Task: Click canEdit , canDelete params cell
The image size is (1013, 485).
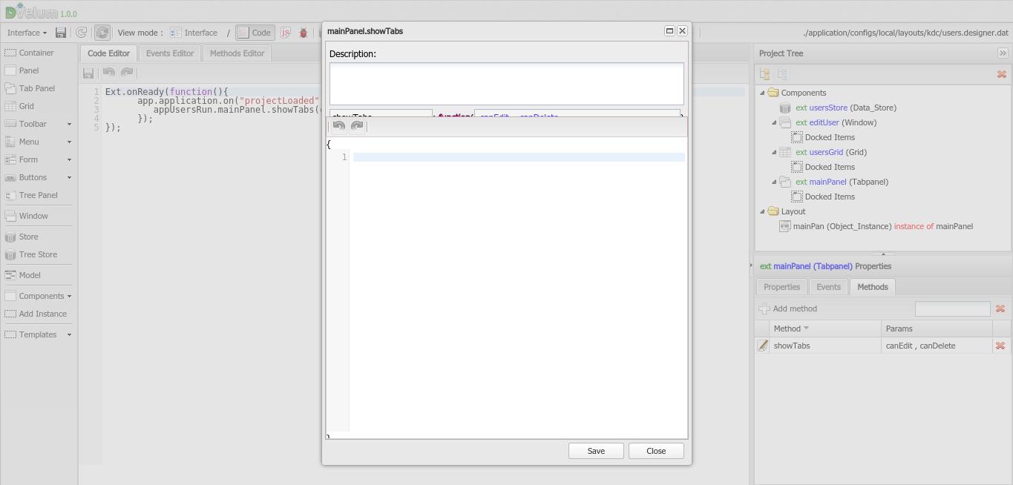Action: [937, 346]
